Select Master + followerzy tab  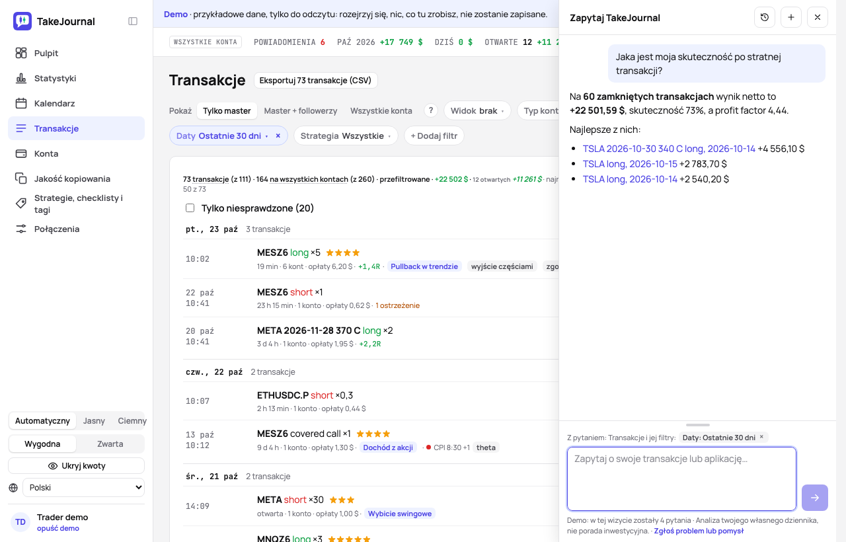point(301,110)
